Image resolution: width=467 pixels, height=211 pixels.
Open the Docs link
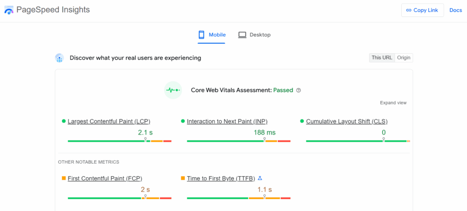(456, 10)
